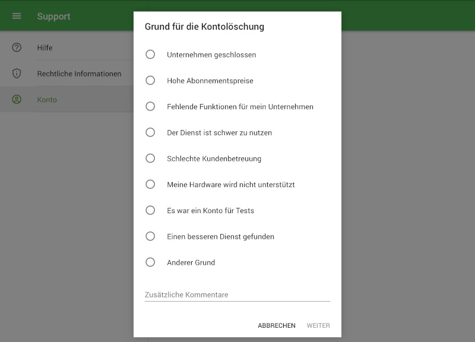Select 'Der Dienst ist schwer zu nutzen'
This screenshot has width=475, height=342.
point(150,132)
